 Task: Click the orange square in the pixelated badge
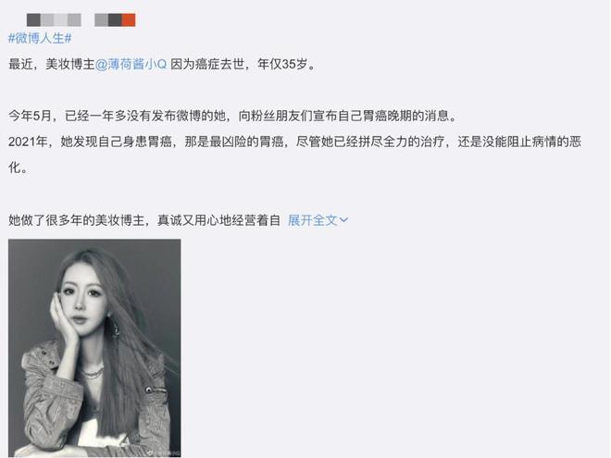[x=129, y=19]
